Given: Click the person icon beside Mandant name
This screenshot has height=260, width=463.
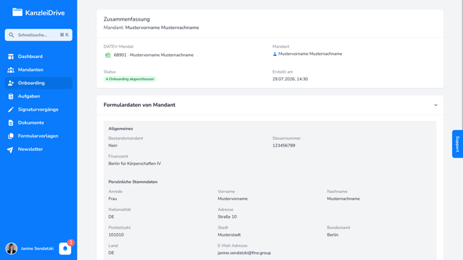Looking at the screenshot, I should pyautogui.click(x=274, y=54).
